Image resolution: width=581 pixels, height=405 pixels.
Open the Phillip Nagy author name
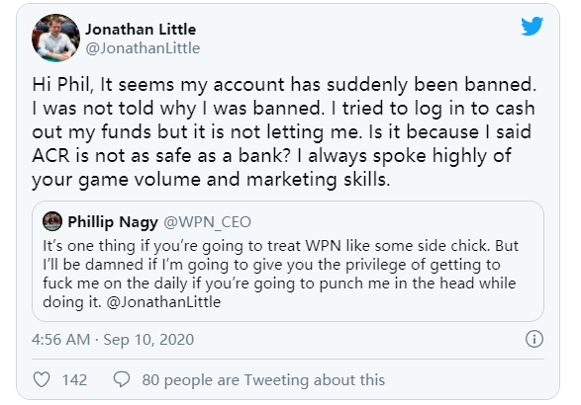[113, 222]
